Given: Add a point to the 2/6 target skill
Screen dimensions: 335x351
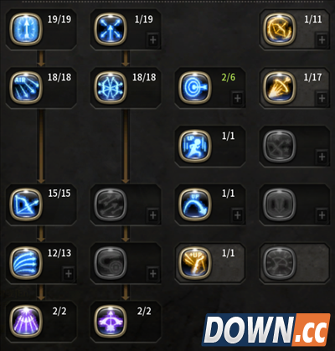Looking at the screenshot, I should pos(238,98).
